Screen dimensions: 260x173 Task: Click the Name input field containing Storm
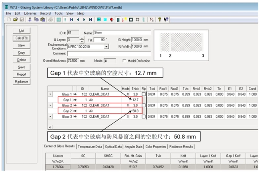[x=122, y=33]
